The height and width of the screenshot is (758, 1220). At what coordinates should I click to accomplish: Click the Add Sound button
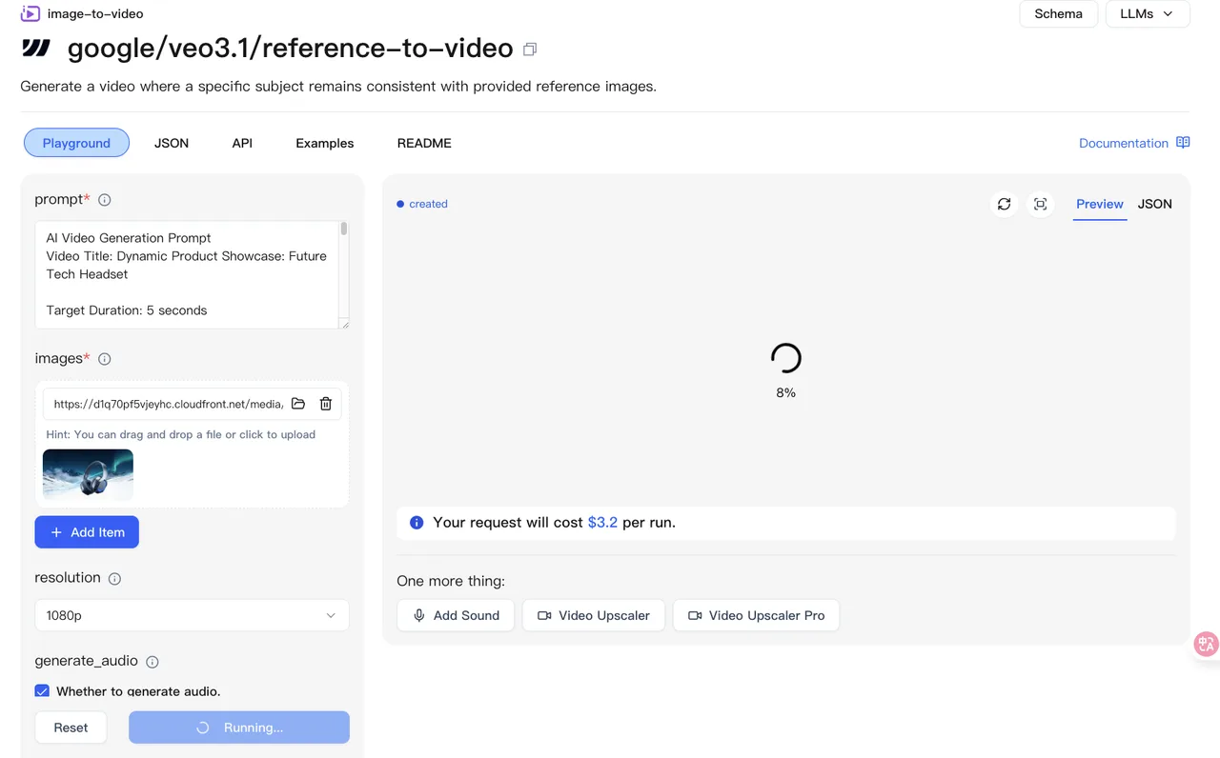point(456,615)
